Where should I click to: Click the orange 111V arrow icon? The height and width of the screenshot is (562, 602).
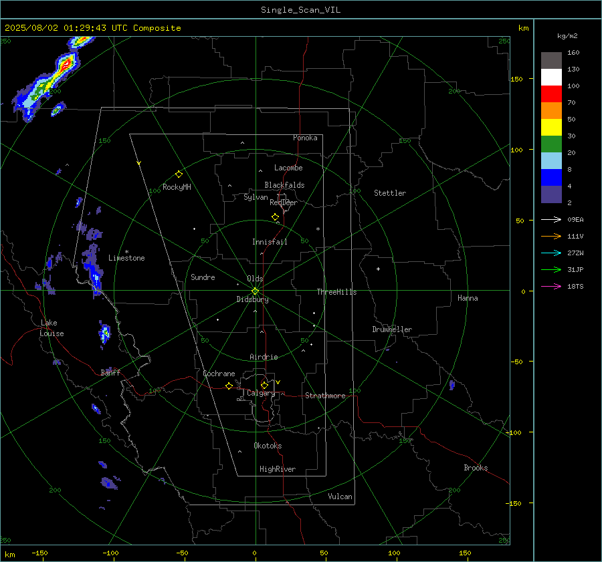551,237
